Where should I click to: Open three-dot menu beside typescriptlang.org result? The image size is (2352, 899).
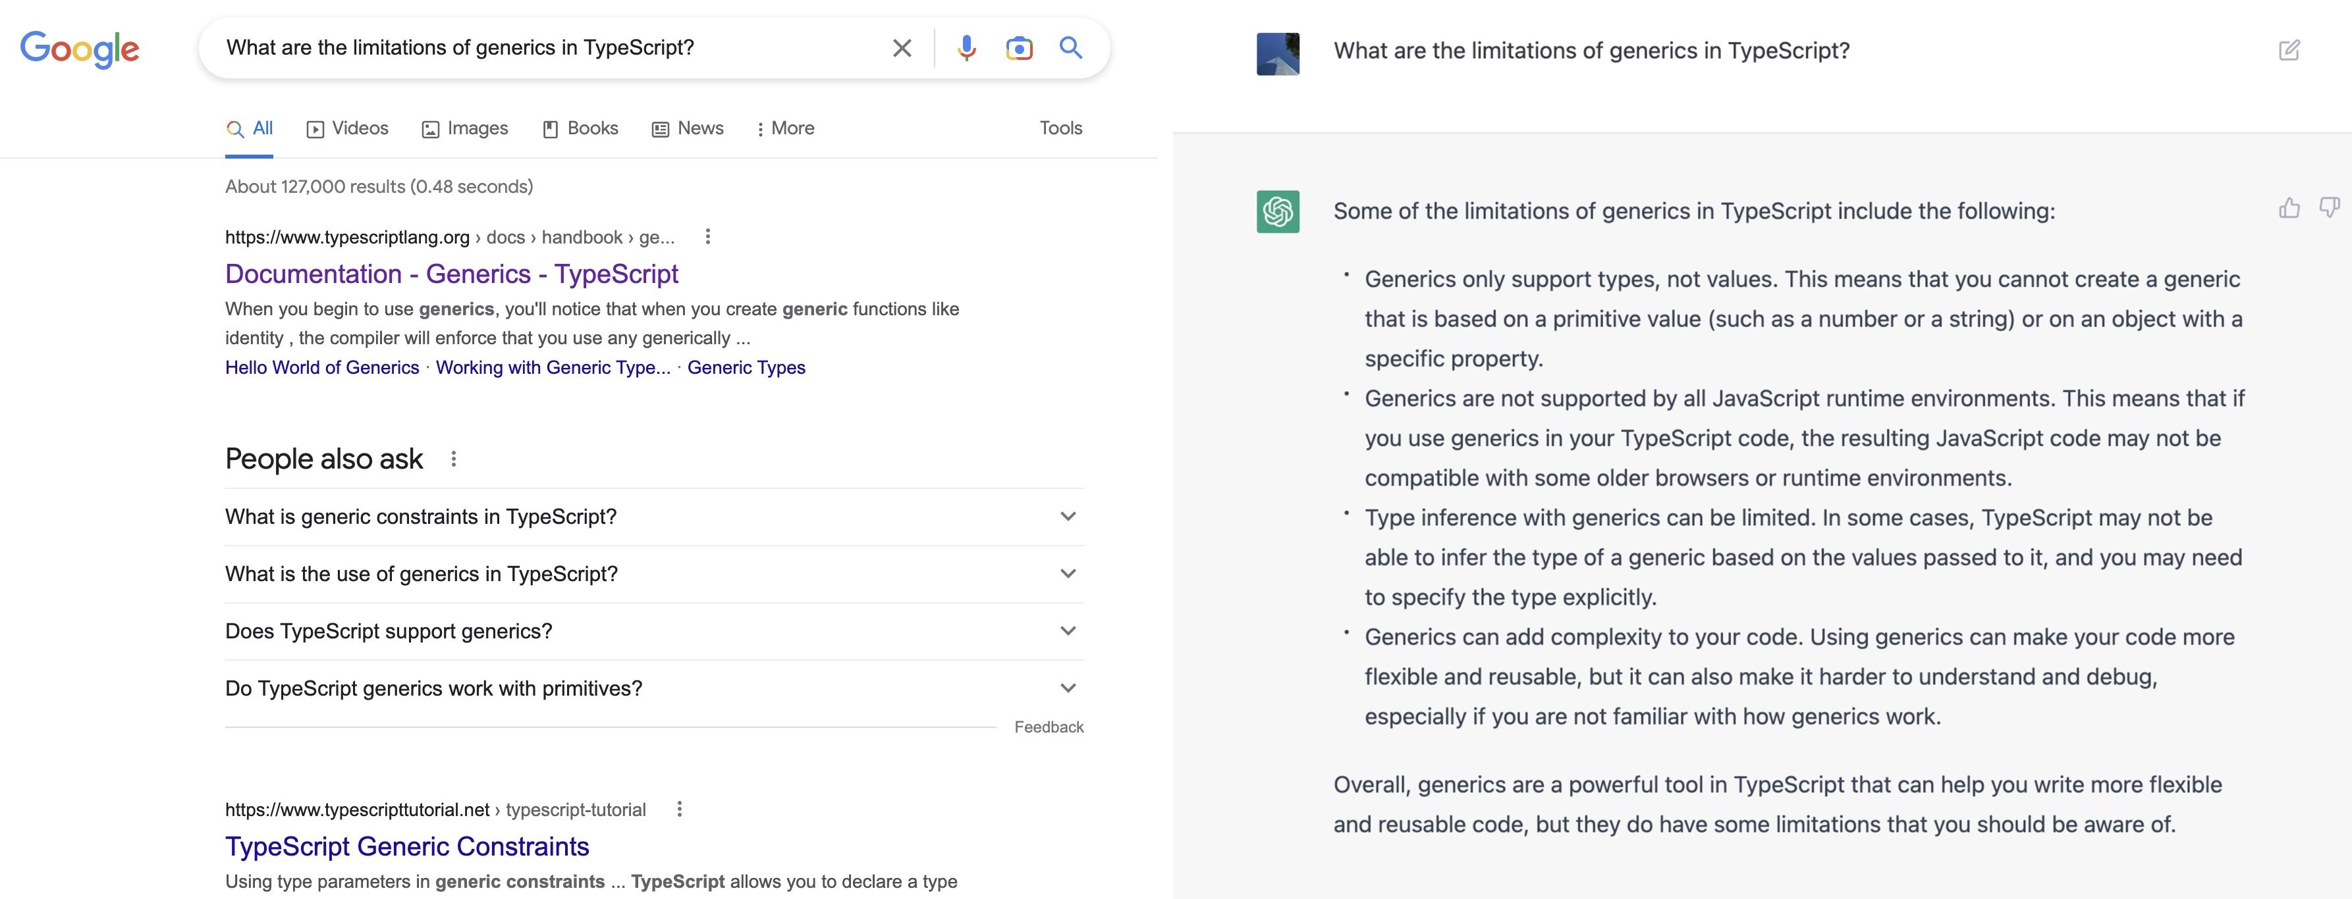click(707, 238)
